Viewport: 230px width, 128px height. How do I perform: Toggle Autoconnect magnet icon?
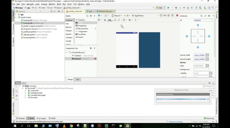click(105, 20)
